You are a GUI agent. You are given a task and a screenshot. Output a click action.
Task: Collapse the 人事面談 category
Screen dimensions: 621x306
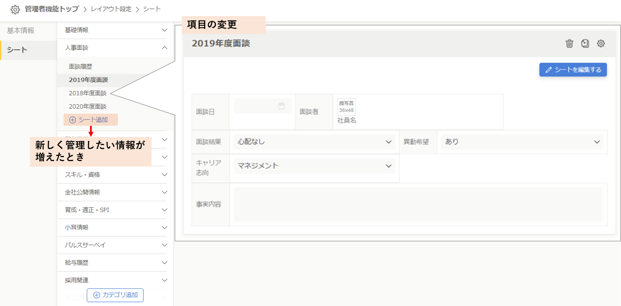click(x=164, y=48)
